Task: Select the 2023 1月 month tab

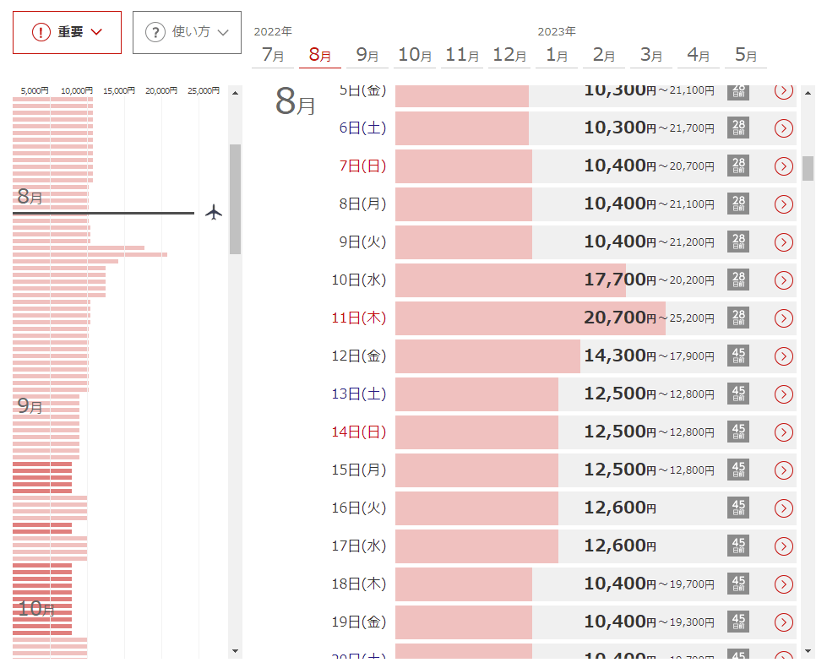Action: tap(557, 55)
